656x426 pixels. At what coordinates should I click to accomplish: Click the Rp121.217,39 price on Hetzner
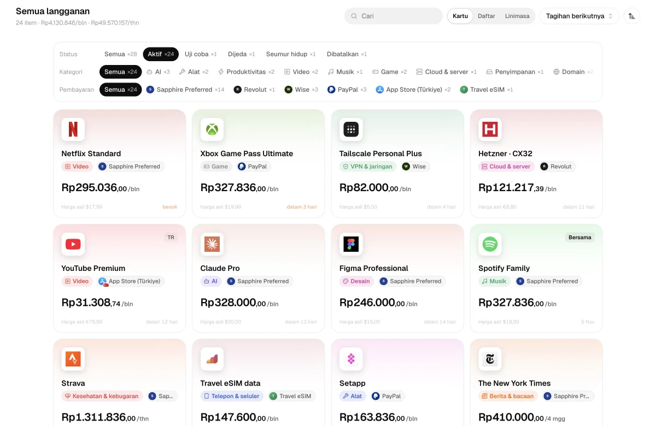pos(511,188)
